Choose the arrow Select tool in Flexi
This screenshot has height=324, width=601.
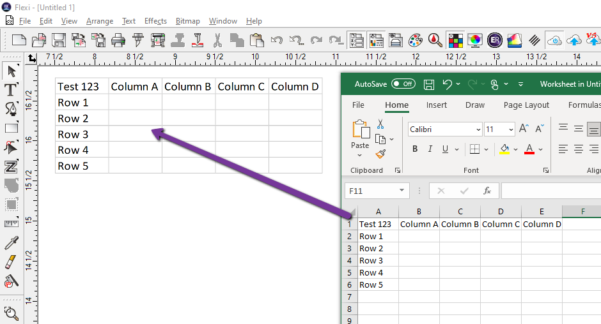(x=11, y=70)
